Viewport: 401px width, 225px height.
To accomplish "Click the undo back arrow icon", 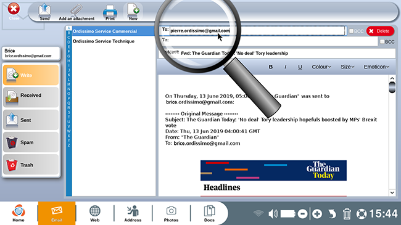I will coord(332,214).
